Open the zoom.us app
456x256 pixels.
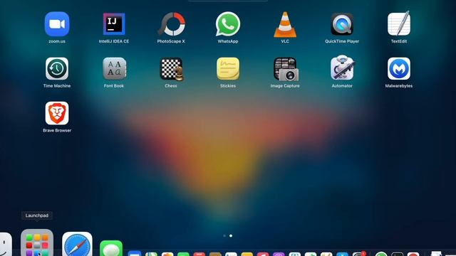point(57,24)
